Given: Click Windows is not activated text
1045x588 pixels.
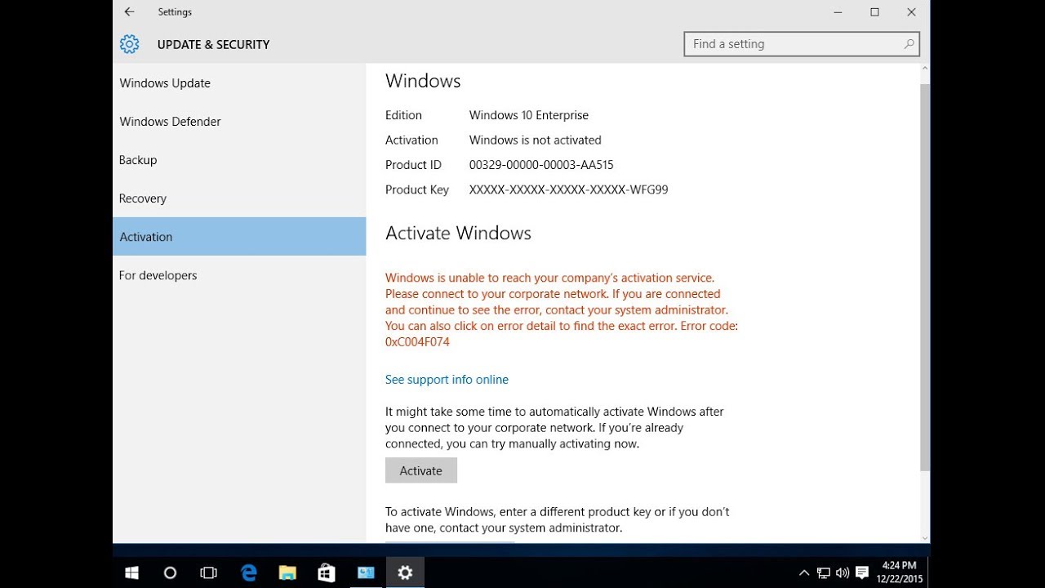Looking at the screenshot, I should click(536, 140).
